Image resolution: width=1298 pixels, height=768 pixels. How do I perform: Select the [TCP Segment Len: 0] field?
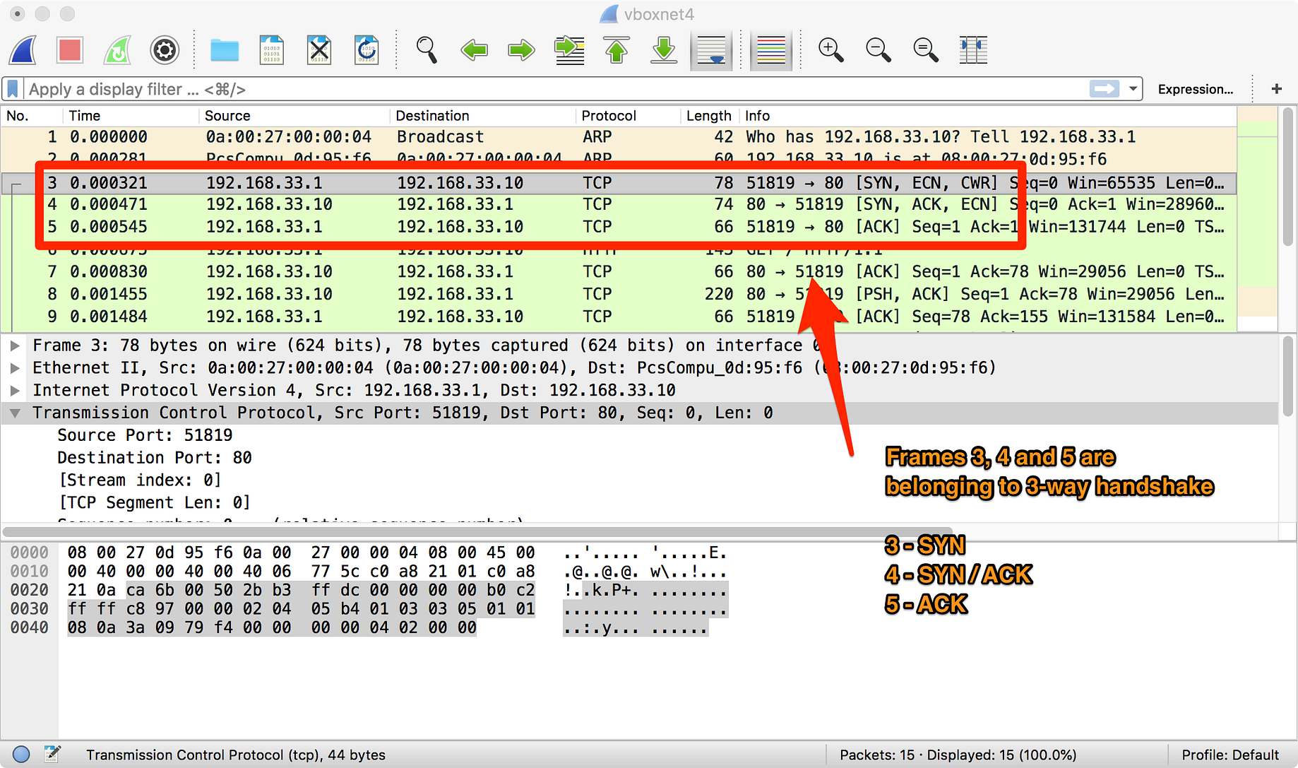[155, 503]
